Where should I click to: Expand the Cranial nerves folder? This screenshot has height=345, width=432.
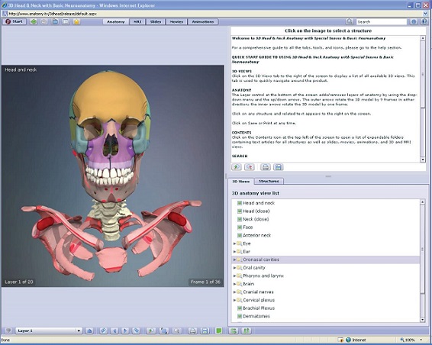[x=234, y=292]
